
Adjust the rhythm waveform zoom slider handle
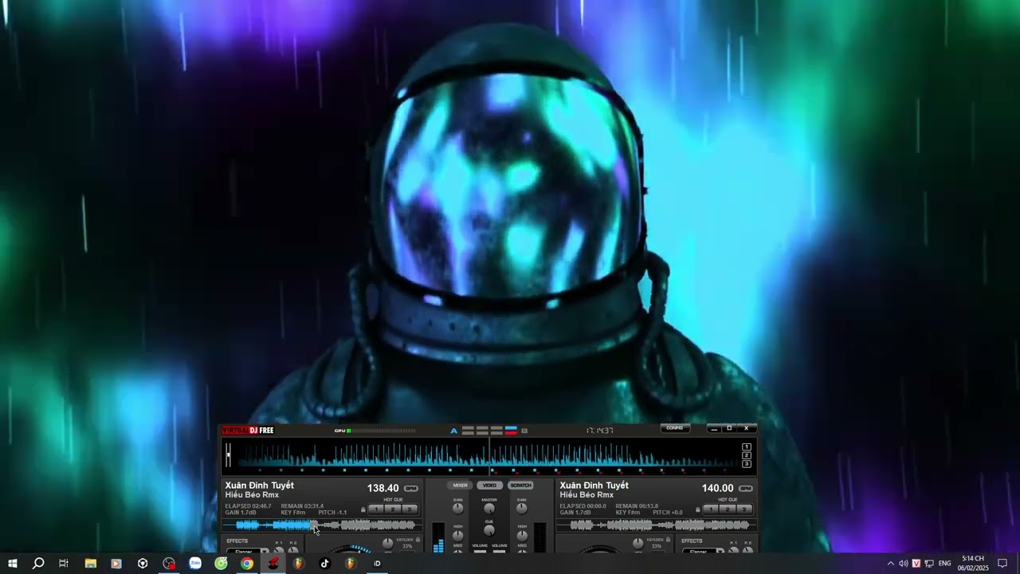[x=228, y=455]
